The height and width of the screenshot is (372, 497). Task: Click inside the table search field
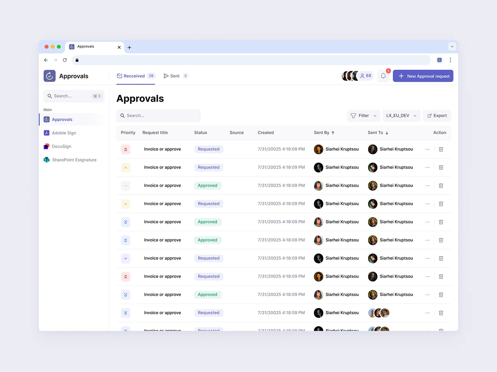158,115
